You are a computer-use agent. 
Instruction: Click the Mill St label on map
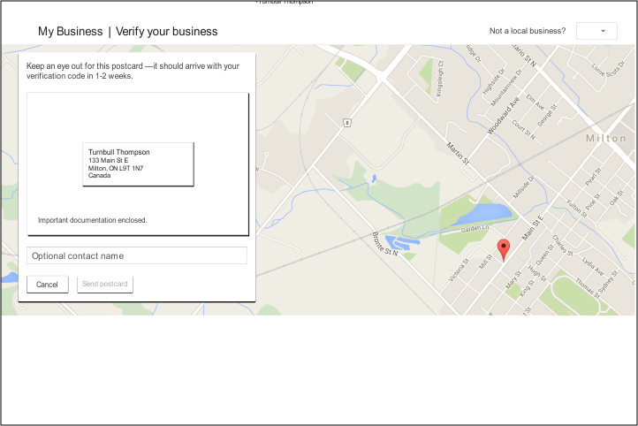pyautogui.click(x=486, y=262)
